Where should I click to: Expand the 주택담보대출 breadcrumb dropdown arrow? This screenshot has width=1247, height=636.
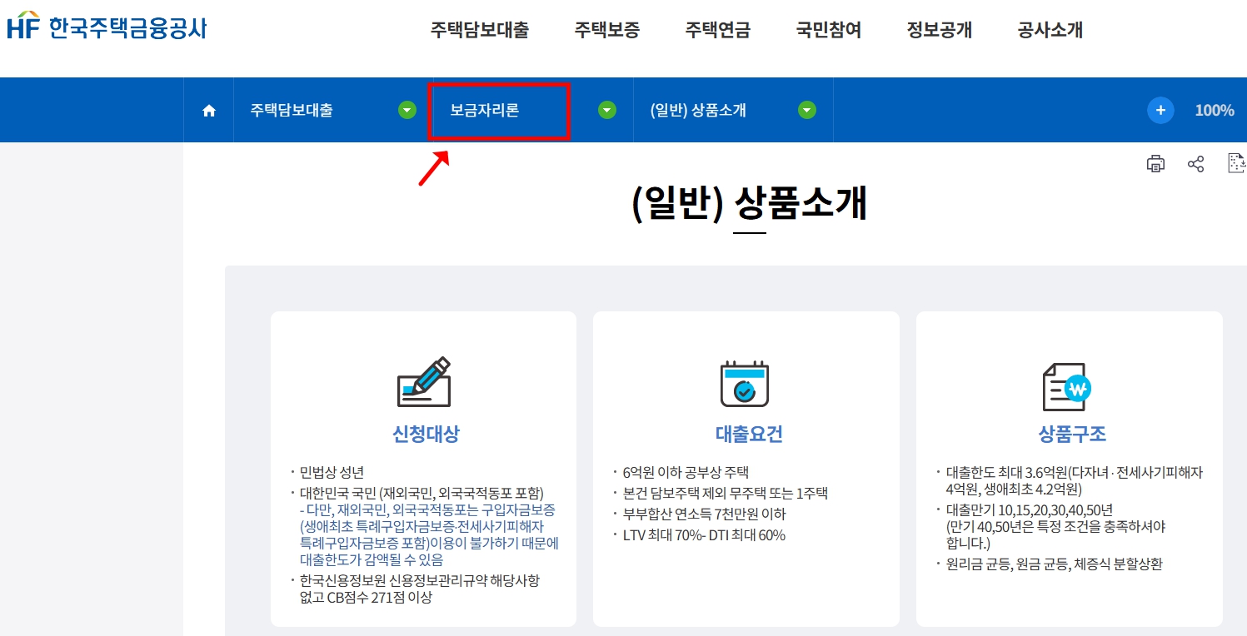[407, 110]
